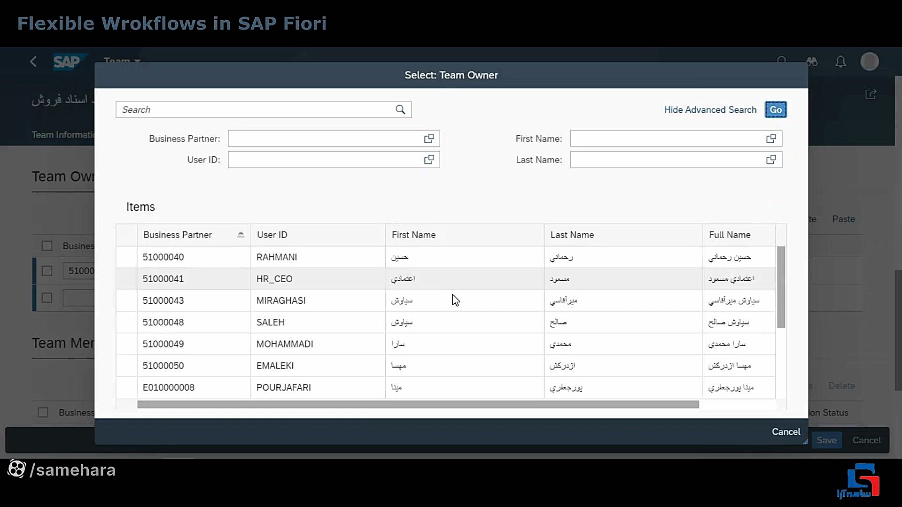Select user ID MIRAGHASI
This screenshot has width=902, height=507.
click(281, 300)
